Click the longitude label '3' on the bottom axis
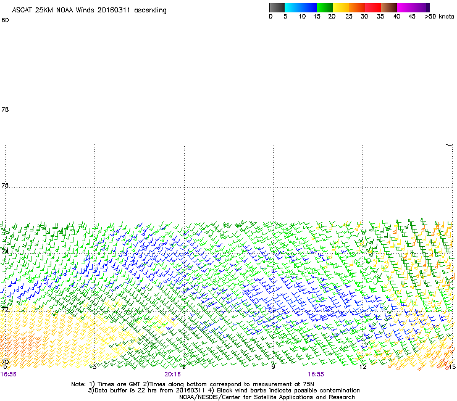Image resolution: width=457 pixels, height=401 pixels. [x=94, y=366]
